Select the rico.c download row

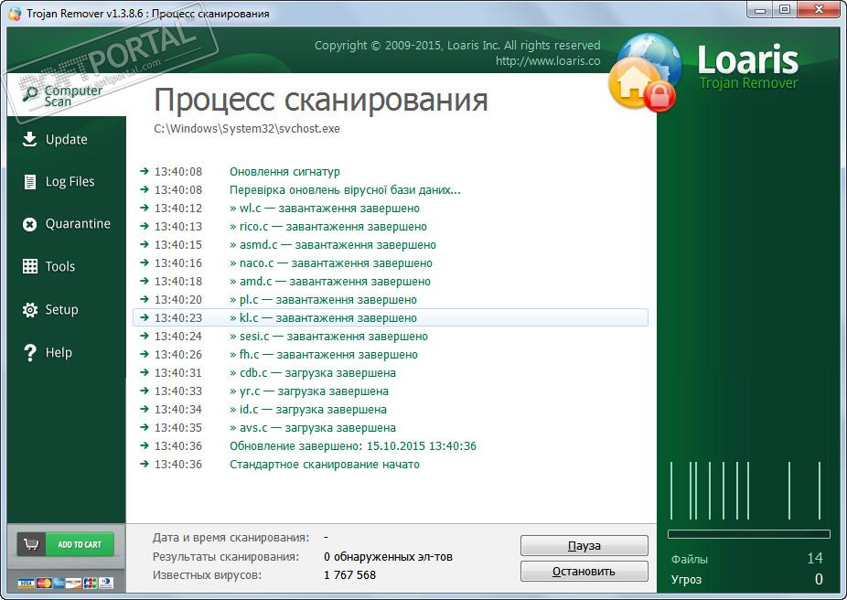click(x=390, y=227)
